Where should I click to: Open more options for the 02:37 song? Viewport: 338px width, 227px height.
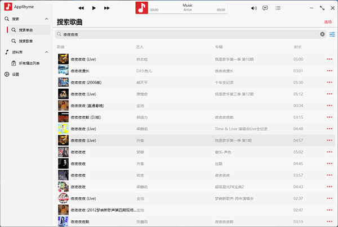330,198
